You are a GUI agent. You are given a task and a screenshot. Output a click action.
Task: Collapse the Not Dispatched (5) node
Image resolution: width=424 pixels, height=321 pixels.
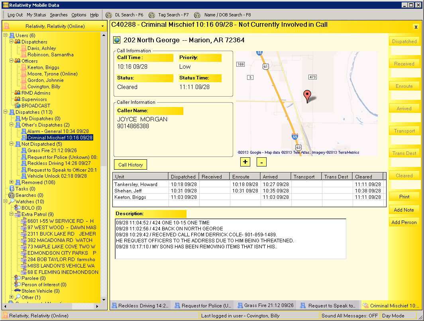pos(11,144)
